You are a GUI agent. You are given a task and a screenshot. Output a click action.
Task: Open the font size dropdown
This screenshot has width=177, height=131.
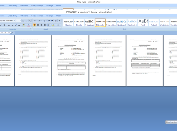[20, 21]
